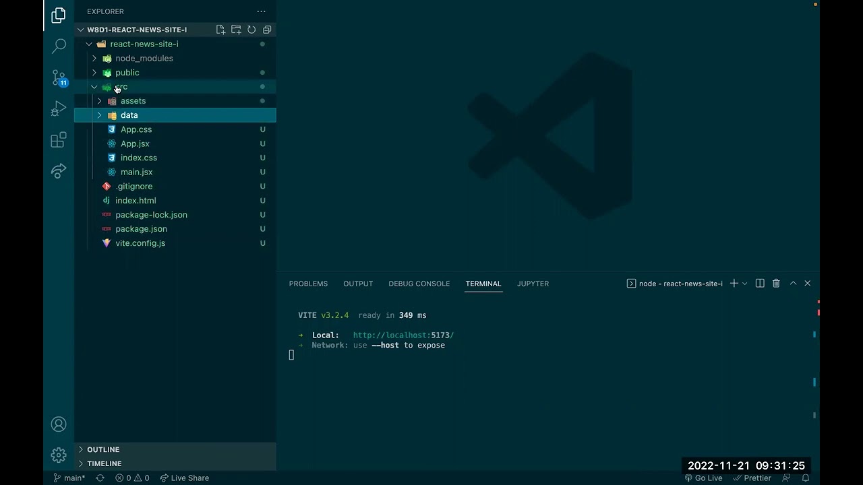Viewport: 863px width, 485px height.
Task: Open Source Control view with 11 changes
Action: tap(59, 77)
